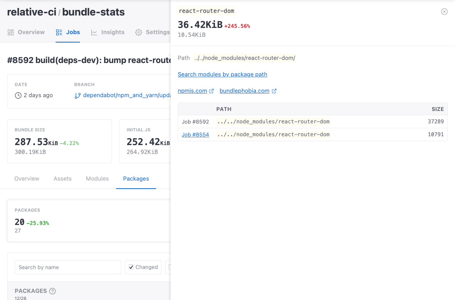This screenshot has width=455, height=300.
Task: Click the react-router-dom package title
Action: [206, 11]
